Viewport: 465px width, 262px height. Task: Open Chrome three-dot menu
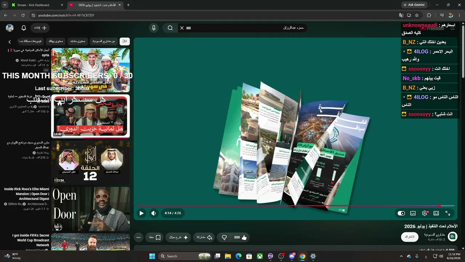[x=460, y=15]
